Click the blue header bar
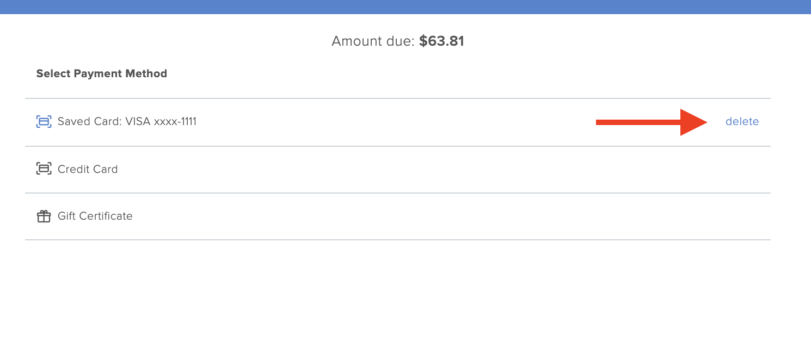 coord(405,7)
